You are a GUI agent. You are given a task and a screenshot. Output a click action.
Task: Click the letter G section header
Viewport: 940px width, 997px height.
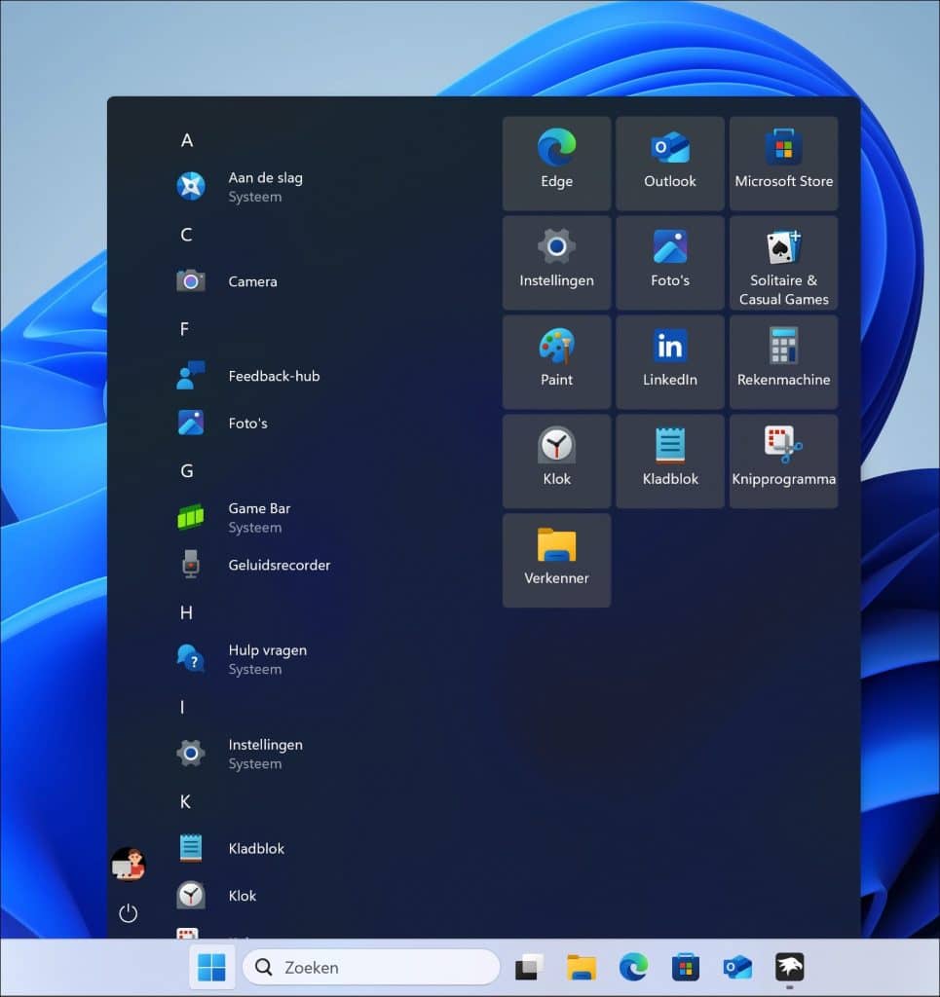point(187,471)
